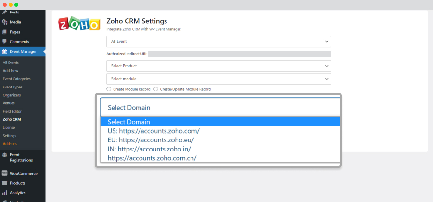Viewport: 433px width, 202px height.
Task: Go to All Events submenu
Action: pyautogui.click(x=11, y=63)
